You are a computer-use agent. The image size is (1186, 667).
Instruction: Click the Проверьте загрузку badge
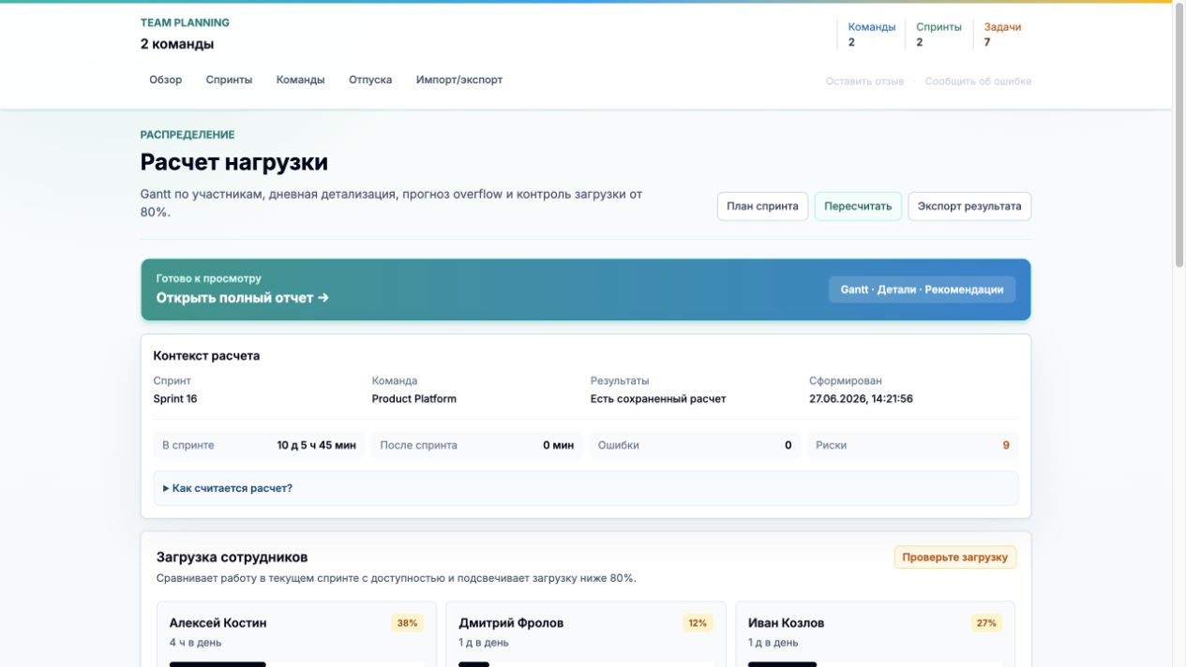coord(954,557)
